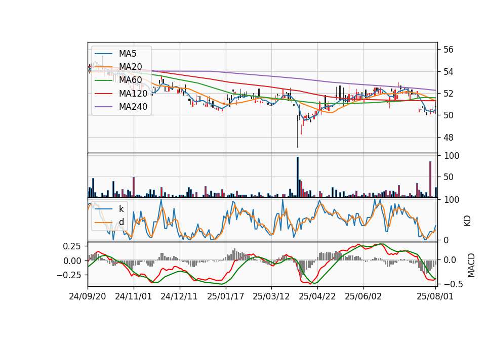The image size is (486, 349).
Task: Click the MA5 legend label
Action: pyautogui.click(x=128, y=54)
